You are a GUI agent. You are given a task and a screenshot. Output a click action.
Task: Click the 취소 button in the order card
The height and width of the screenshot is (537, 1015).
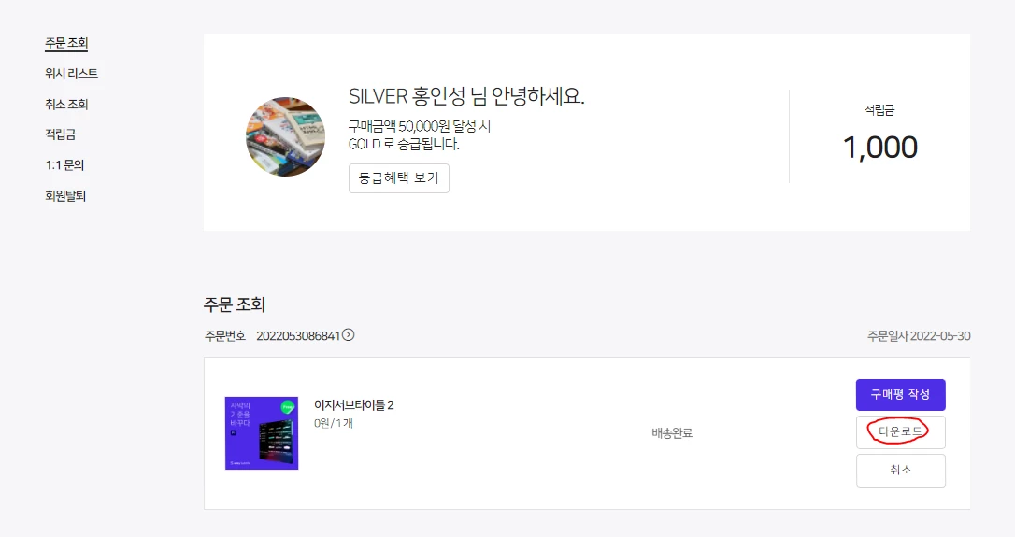pyautogui.click(x=900, y=471)
